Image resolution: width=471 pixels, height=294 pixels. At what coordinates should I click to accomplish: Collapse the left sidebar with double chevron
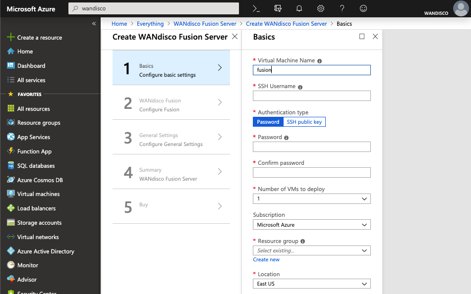[94, 23]
